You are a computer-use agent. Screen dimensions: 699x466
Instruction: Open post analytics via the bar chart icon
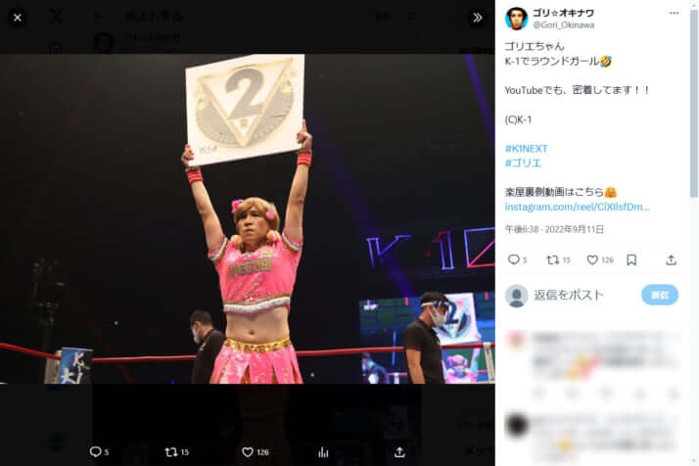323,452
